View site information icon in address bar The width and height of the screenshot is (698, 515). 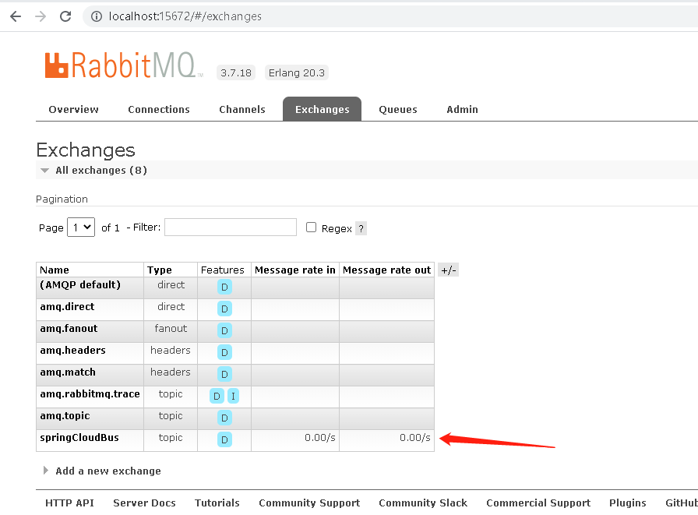(x=96, y=16)
